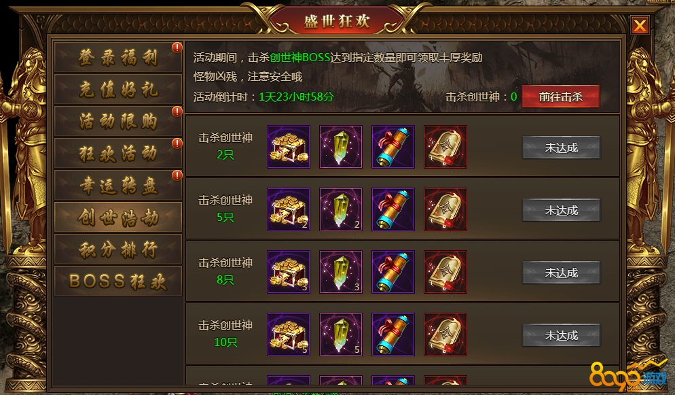The image size is (675, 395).
Task: Select yellow crystal reward in 2只 row
Action: pyautogui.click(x=340, y=147)
